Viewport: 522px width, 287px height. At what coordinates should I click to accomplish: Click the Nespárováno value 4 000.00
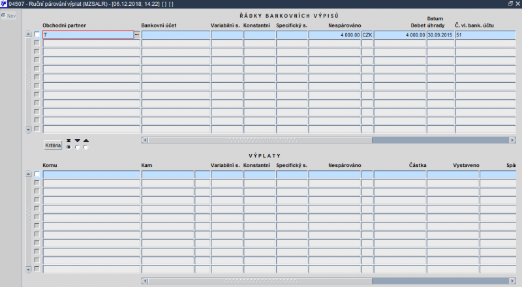coord(335,35)
